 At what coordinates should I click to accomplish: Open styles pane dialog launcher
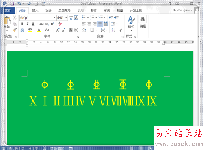[x=135, y=36]
